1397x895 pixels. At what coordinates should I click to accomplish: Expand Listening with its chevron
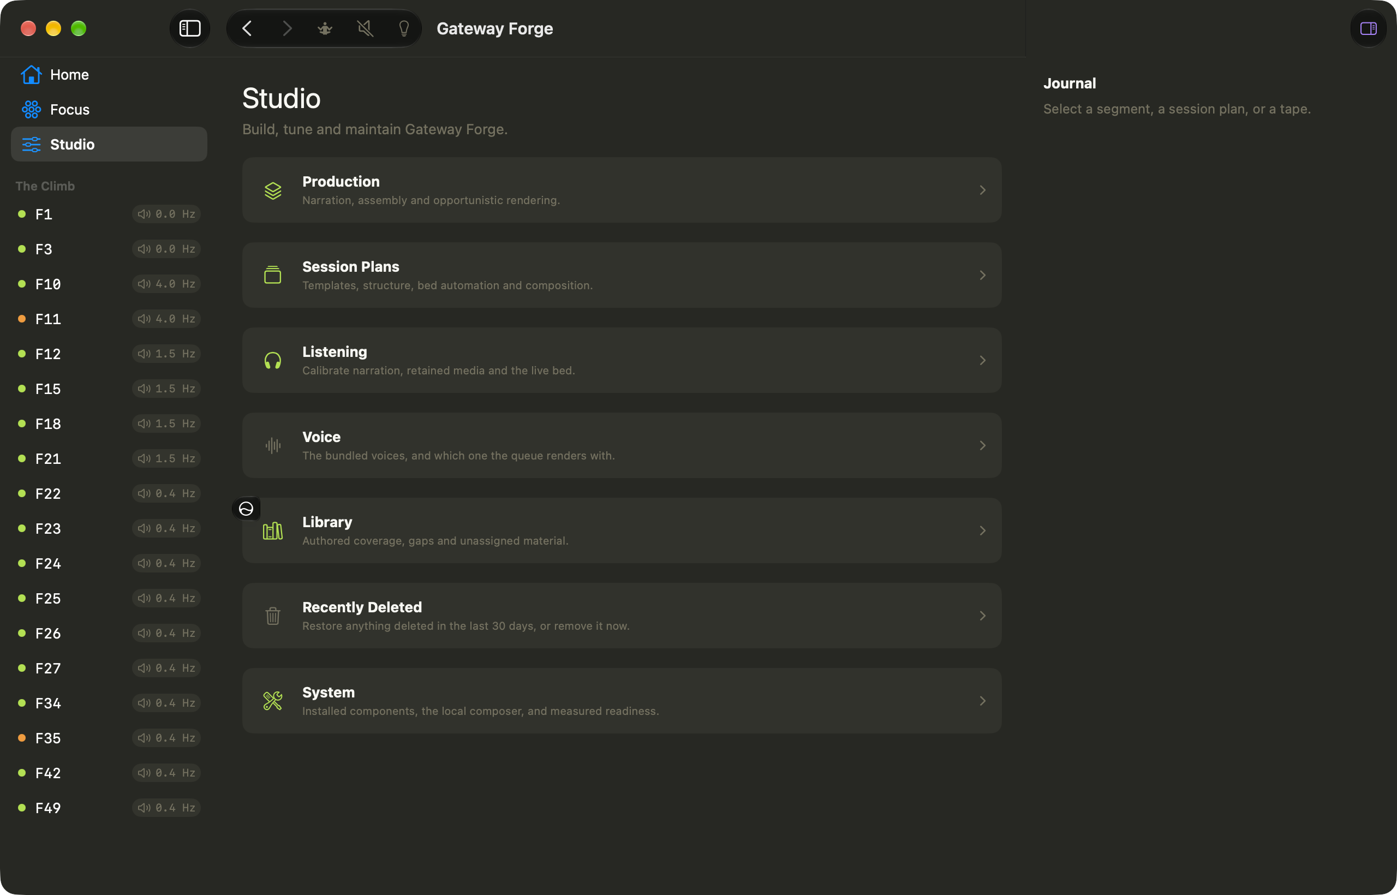point(982,360)
